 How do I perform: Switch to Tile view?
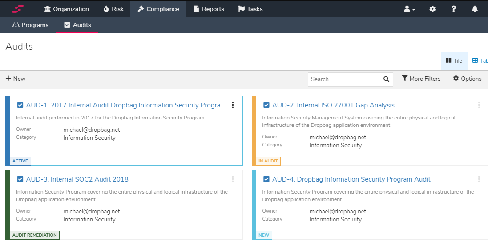tap(454, 61)
